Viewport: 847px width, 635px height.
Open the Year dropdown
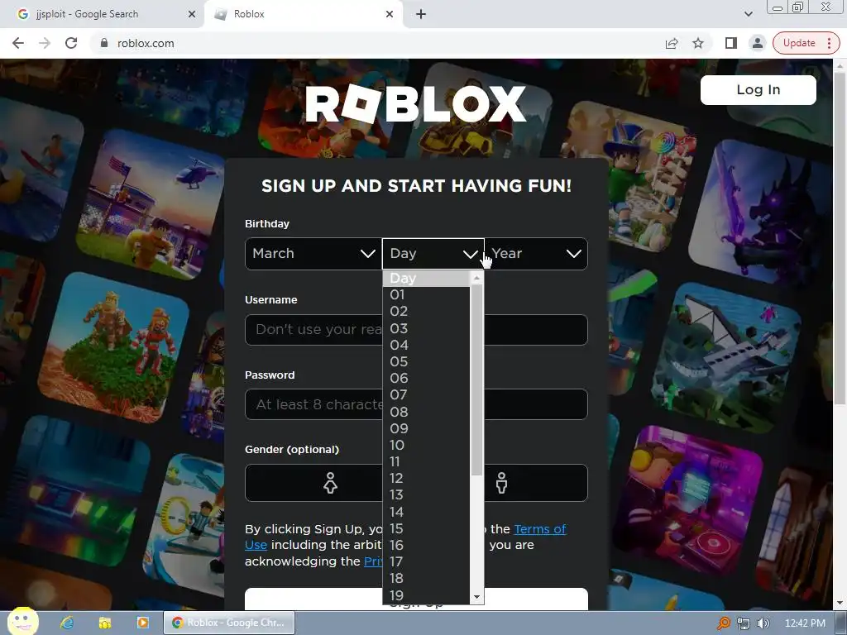(x=536, y=253)
